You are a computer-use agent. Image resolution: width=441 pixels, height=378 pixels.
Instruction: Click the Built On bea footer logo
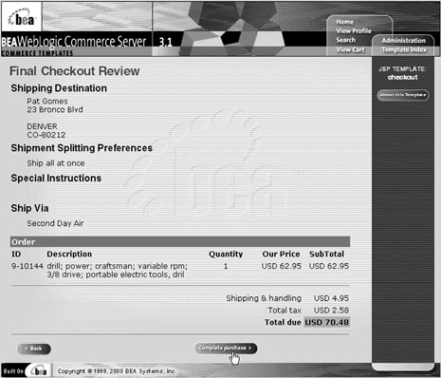point(26,370)
